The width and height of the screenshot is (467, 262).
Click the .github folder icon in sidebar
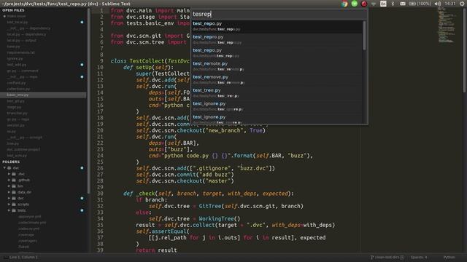point(14,180)
